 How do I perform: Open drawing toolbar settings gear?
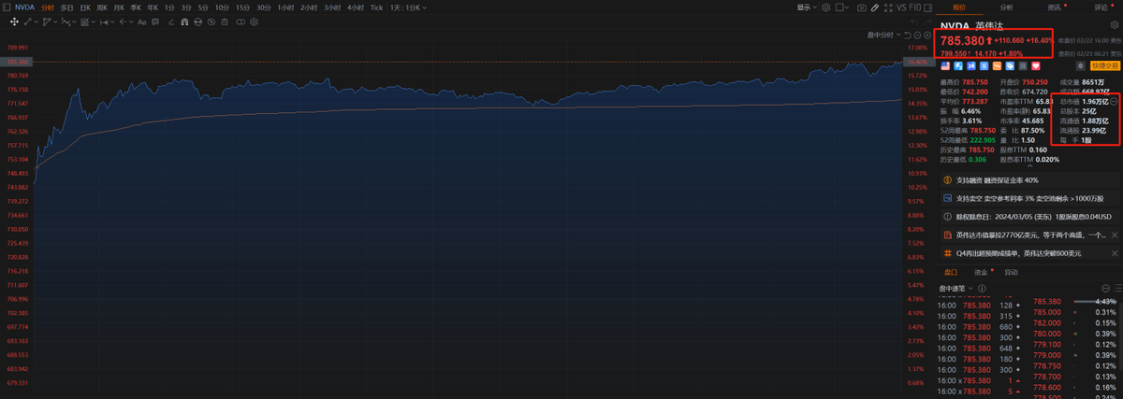255,21
